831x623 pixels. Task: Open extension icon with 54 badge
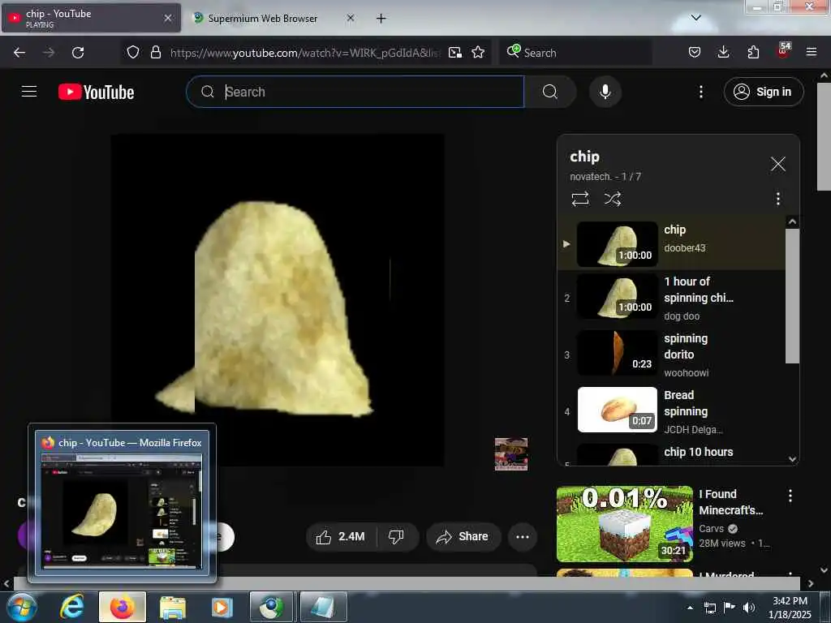(783, 51)
